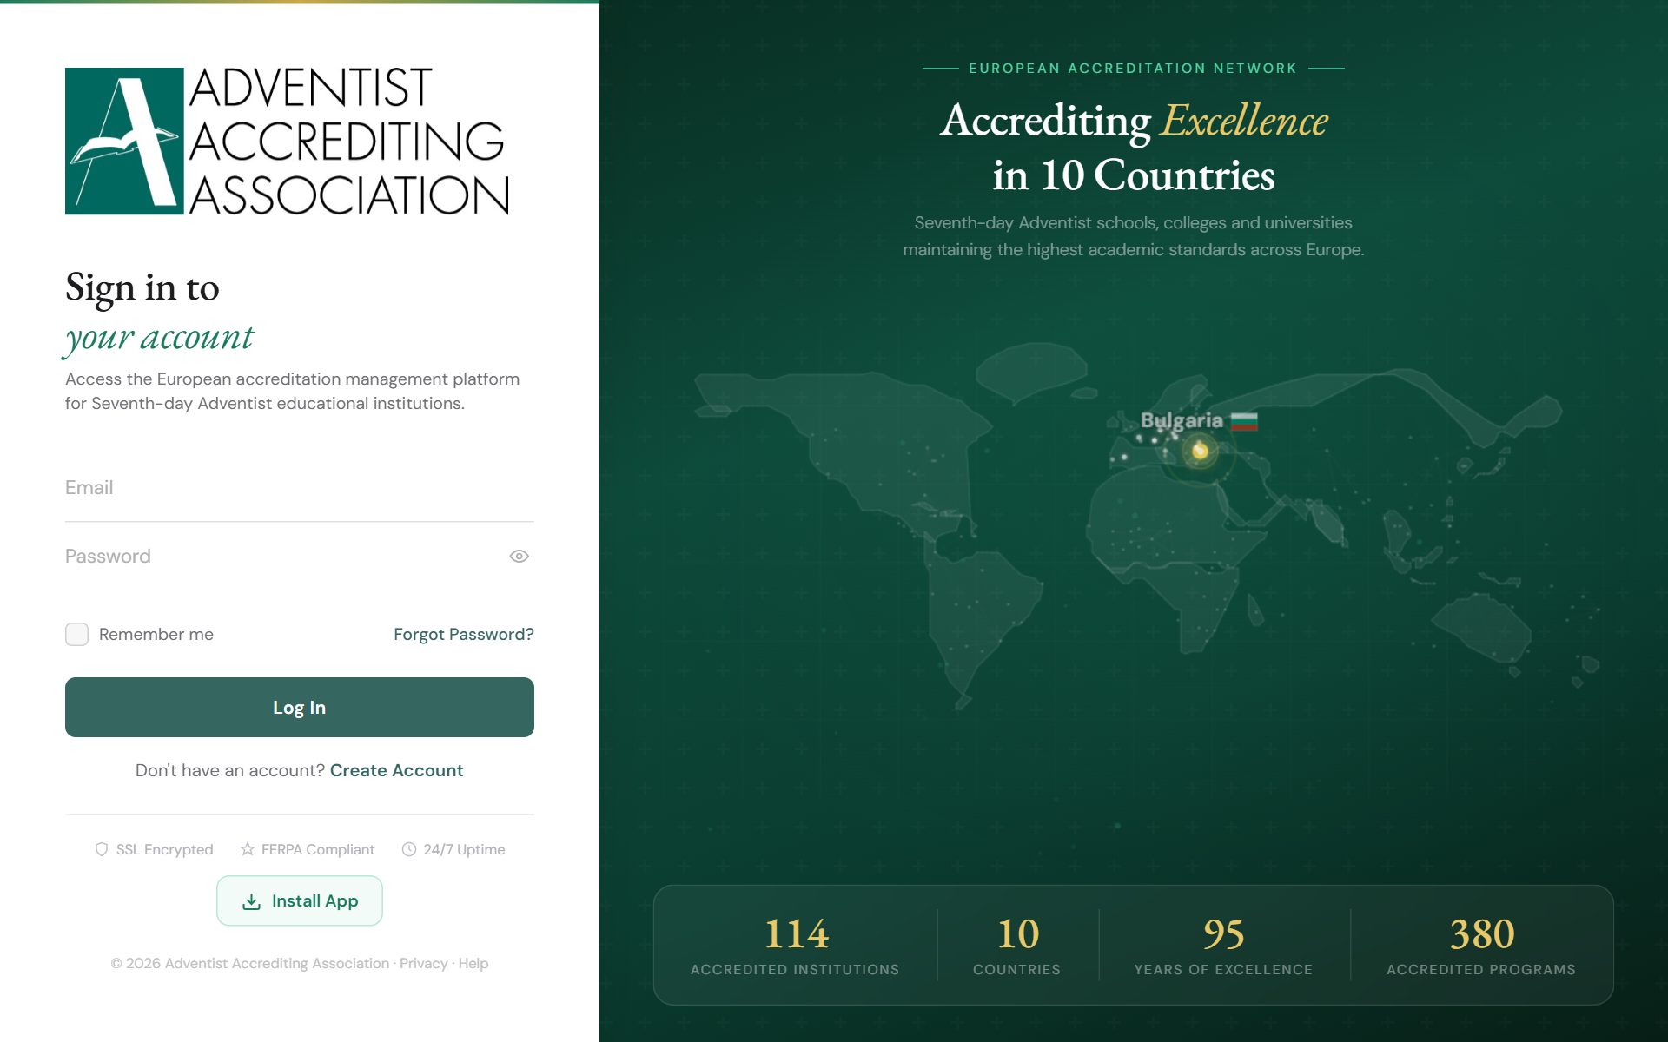
Task: Open the Forgot Password? link
Action: 463,634
